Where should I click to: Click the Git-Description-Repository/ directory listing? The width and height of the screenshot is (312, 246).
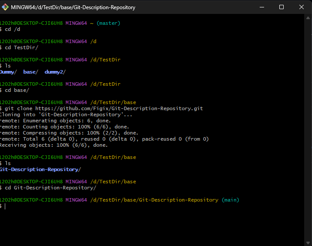pyautogui.click(x=40, y=169)
